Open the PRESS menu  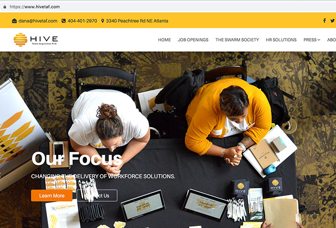(310, 40)
